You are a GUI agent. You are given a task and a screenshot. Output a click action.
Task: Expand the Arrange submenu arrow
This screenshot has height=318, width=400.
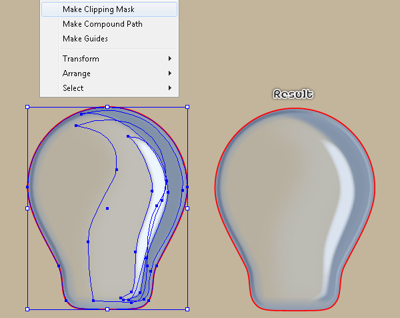tap(170, 73)
